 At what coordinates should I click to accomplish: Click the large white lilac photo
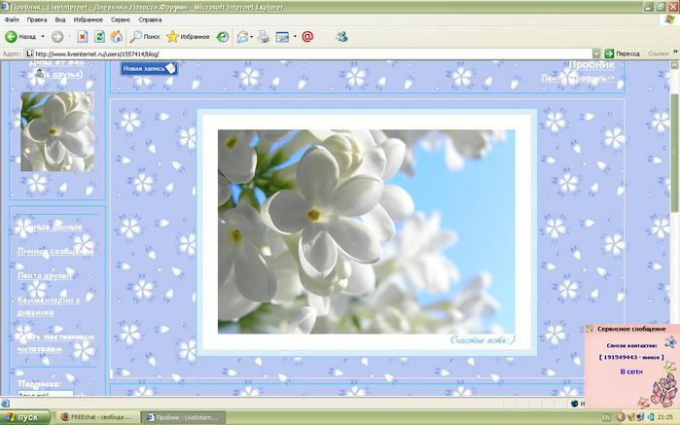click(366, 231)
